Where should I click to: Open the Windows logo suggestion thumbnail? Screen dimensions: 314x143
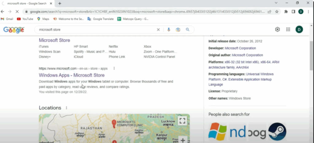[x=217, y=131]
